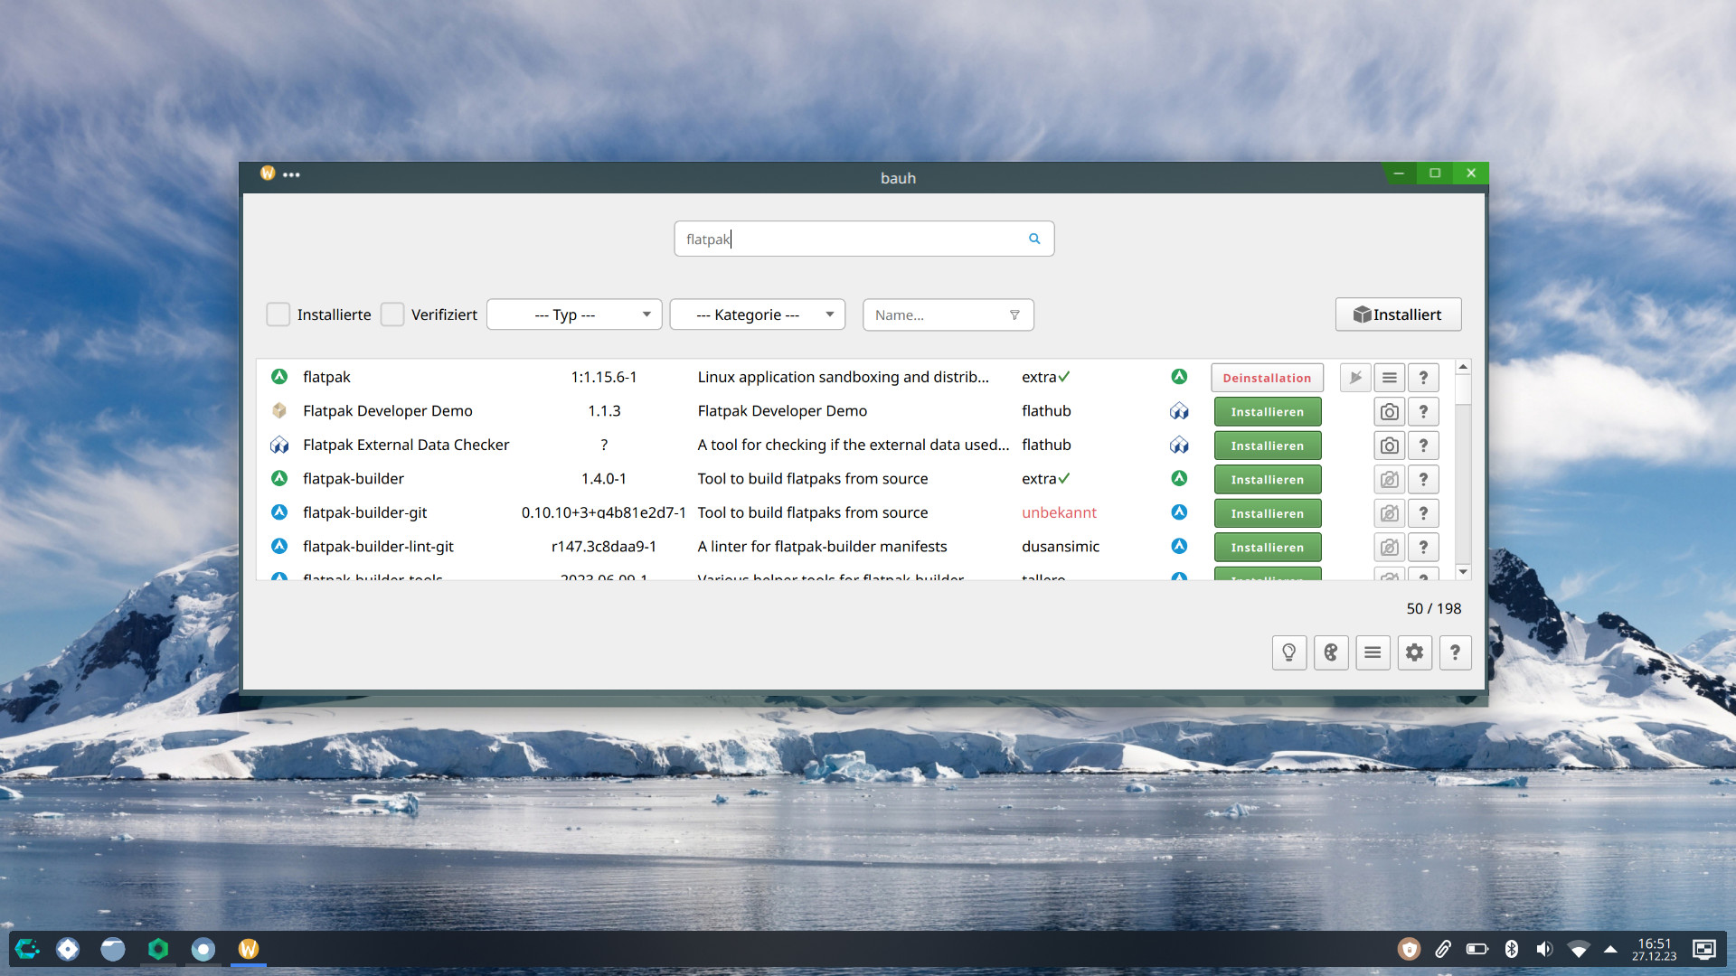Screen dimensions: 1736x976
Task: Open the suggestions lightbulb button
Action: [1289, 652]
